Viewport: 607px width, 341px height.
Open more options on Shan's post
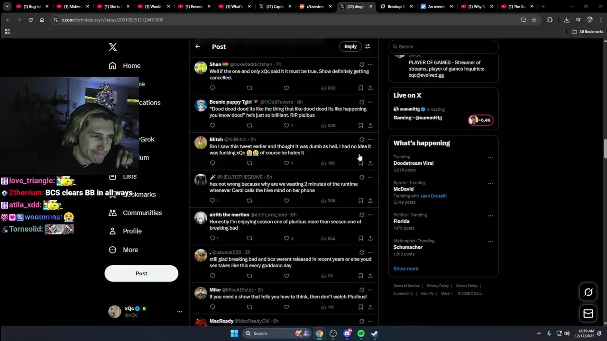click(370, 64)
